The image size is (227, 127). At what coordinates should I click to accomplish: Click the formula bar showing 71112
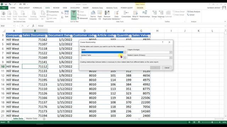point(130,26)
